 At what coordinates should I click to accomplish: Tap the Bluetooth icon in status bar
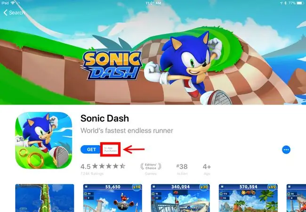point(285,3)
